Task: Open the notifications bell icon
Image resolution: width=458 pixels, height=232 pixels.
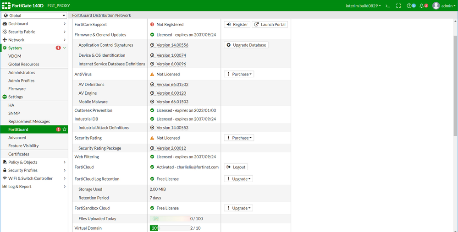Action: (x=421, y=6)
